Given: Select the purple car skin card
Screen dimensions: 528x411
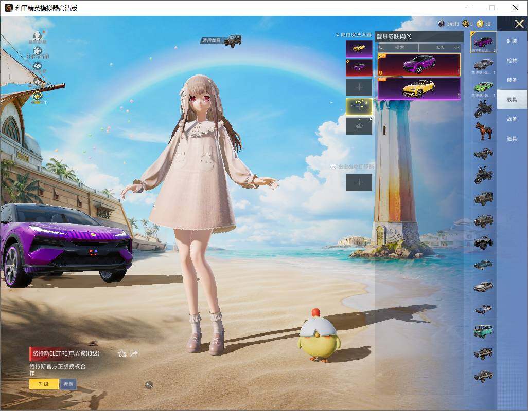Looking at the screenshot, I should (x=419, y=65).
